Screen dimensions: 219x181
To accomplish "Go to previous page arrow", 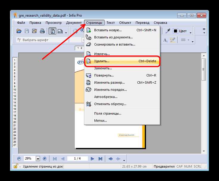I will [63, 159].
